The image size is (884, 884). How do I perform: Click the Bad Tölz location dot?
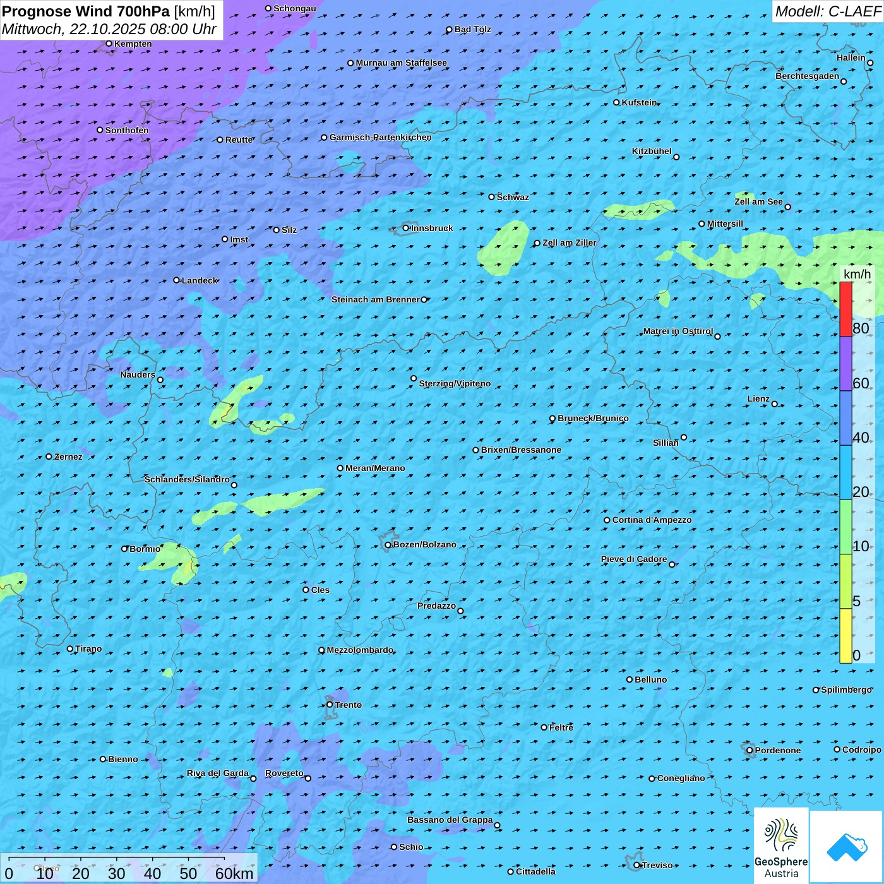449,30
